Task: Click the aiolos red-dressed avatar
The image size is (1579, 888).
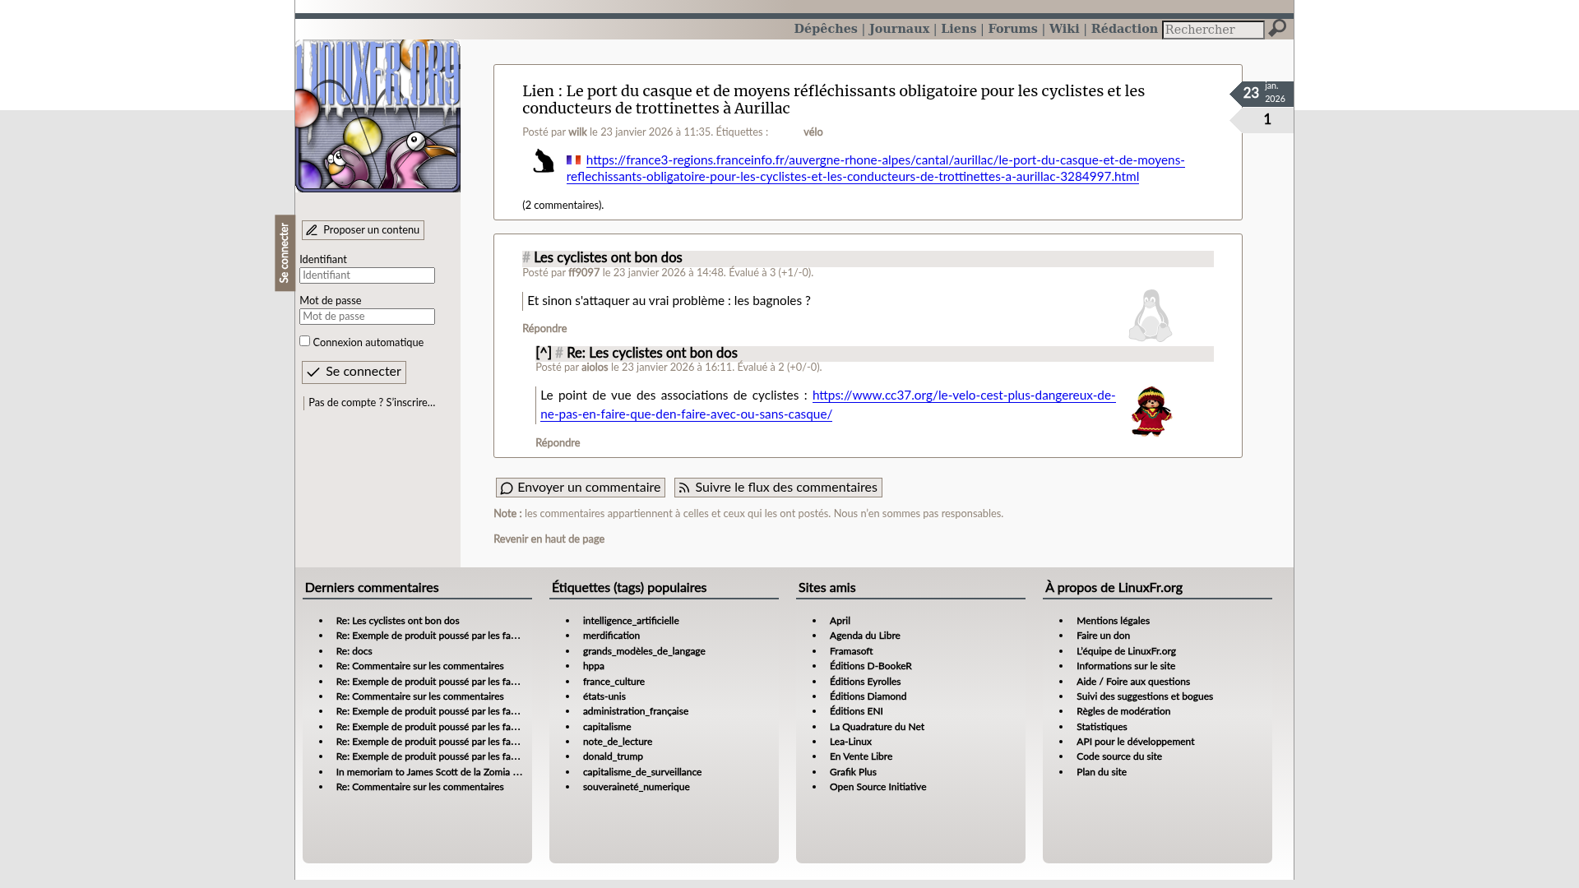Action: (x=1151, y=411)
